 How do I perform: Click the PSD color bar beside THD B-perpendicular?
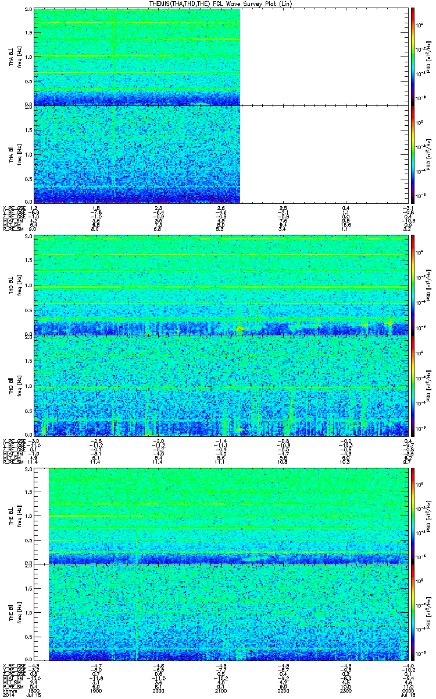coord(413,285)
